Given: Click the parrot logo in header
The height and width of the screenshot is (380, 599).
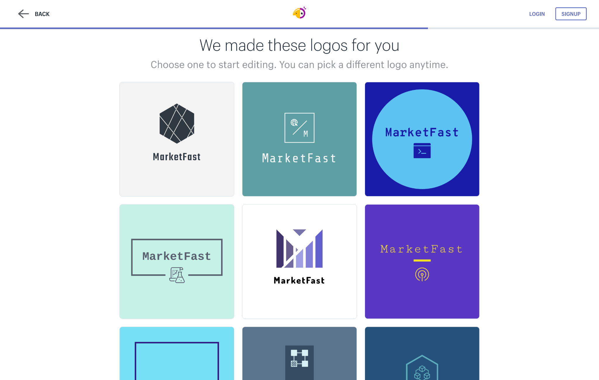Looking at the screenshot, I should click(299, 13).
